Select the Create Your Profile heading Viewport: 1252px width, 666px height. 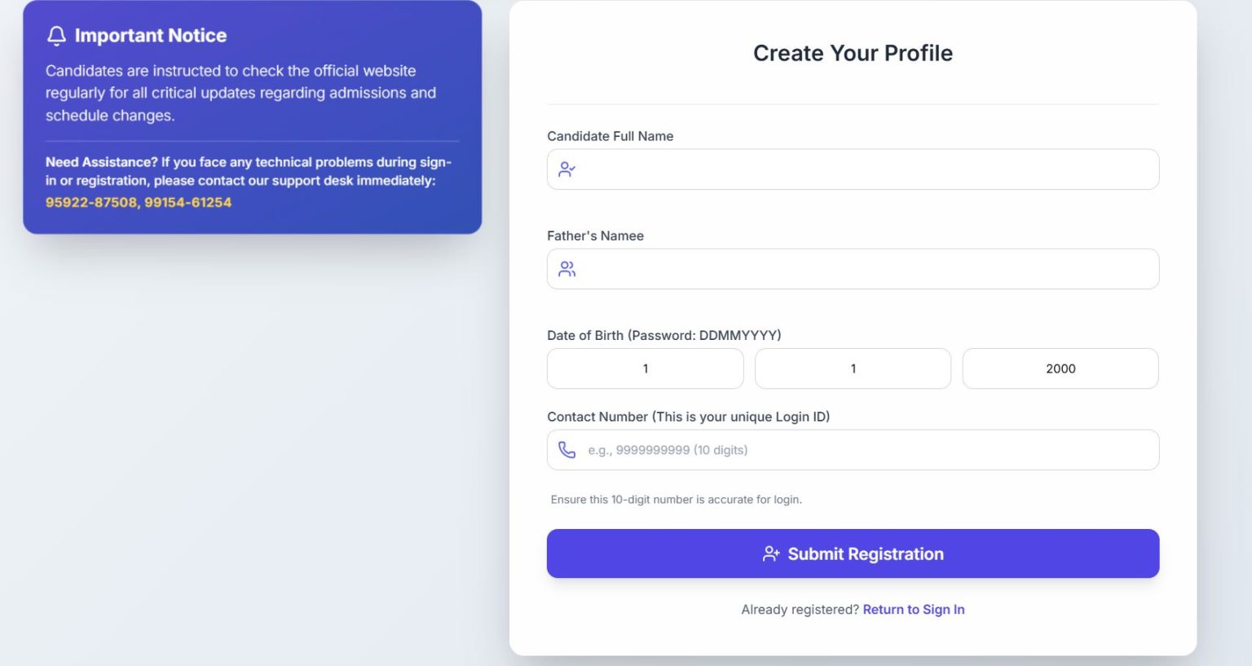click(x=853, y=52)
